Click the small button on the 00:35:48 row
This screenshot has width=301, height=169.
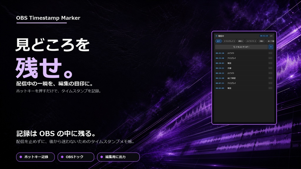[270, 58]
